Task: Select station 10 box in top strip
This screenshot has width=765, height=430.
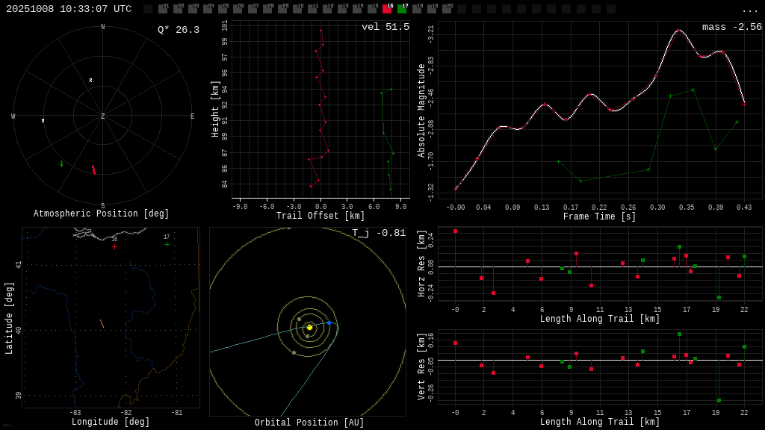Action: [x=297, y=9]
